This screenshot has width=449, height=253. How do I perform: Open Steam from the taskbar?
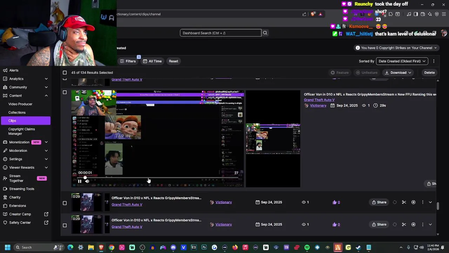(x=358, y=247)
